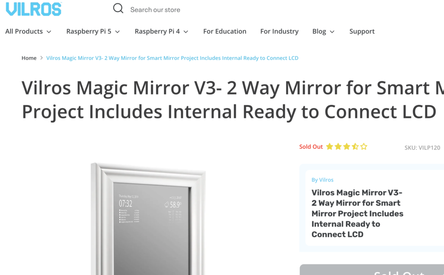Expand the All Products dropdown chevron
This screenshot has height=275, width=444.
pyautogui.click(x=49, y=32)
